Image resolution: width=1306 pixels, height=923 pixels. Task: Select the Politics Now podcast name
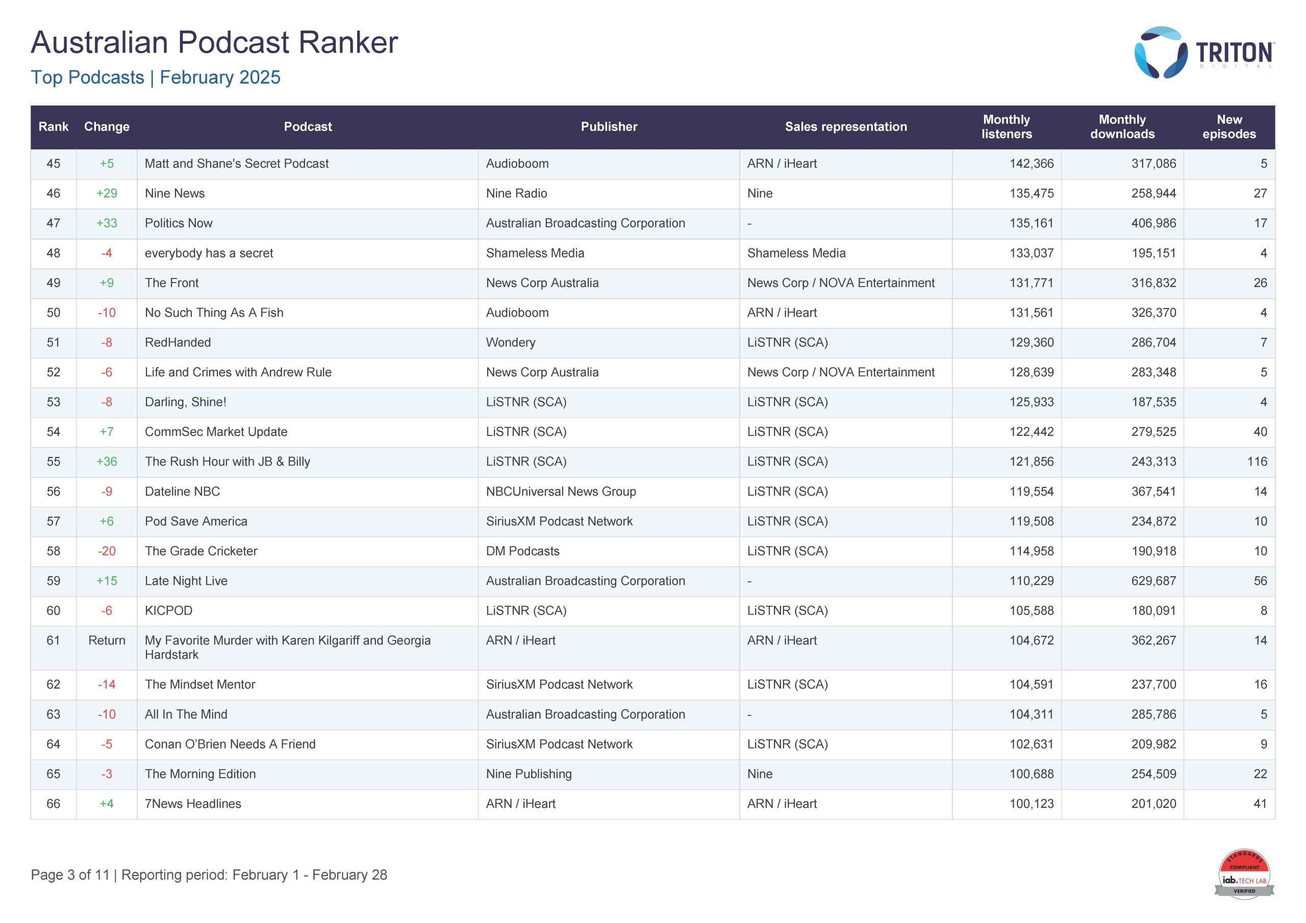tap(179, 223)
